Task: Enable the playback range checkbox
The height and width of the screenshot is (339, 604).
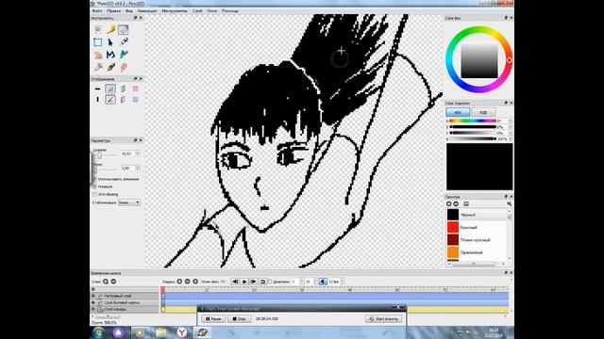Action: [x=270, y=282]
